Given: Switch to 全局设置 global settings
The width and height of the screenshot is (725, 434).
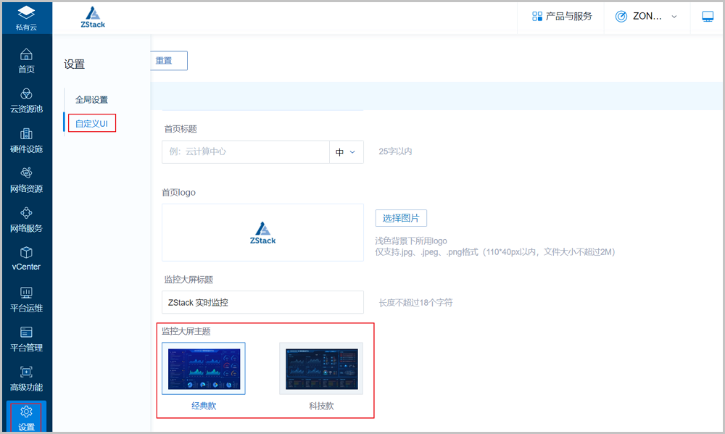Looking at the screenshot, I should [x=91, y=100].
